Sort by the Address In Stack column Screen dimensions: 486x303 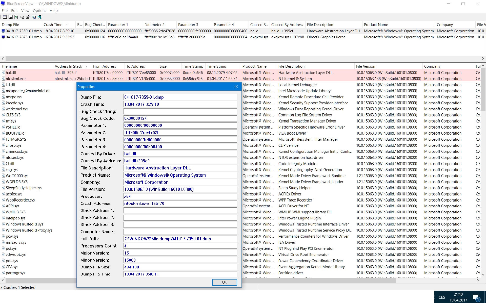68,66
